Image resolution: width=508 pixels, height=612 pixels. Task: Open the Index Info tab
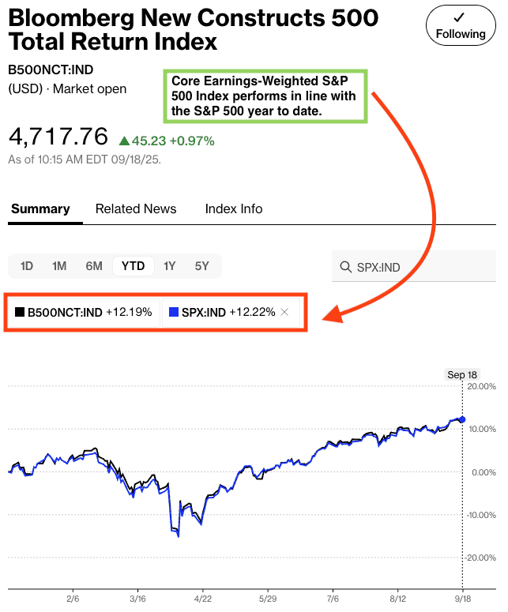click(x=234, y=208)
